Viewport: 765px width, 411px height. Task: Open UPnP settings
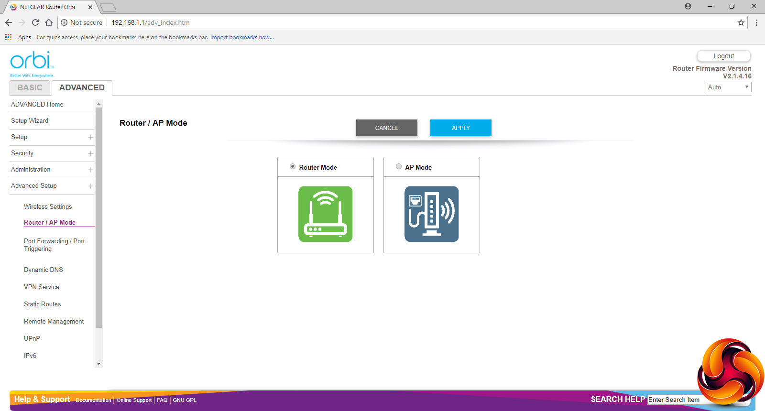(32, 339)
